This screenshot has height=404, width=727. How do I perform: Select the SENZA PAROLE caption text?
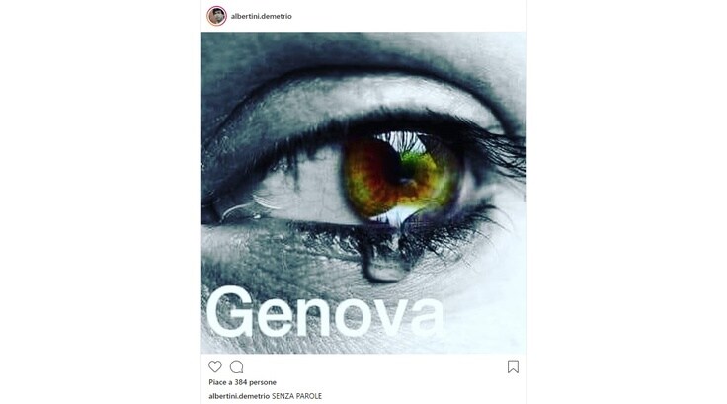296,396
